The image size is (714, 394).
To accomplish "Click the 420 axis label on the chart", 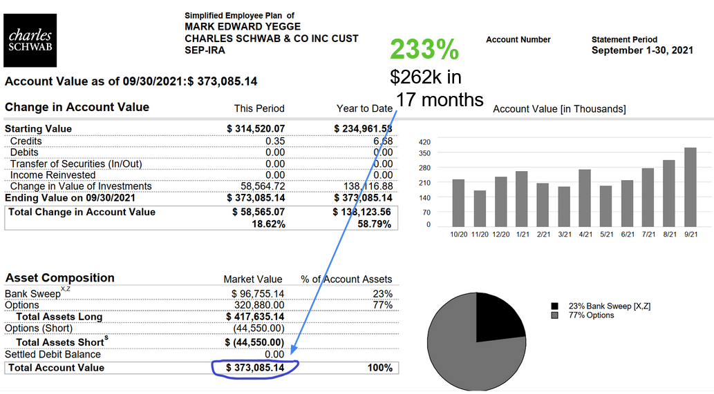I will 424,142.
